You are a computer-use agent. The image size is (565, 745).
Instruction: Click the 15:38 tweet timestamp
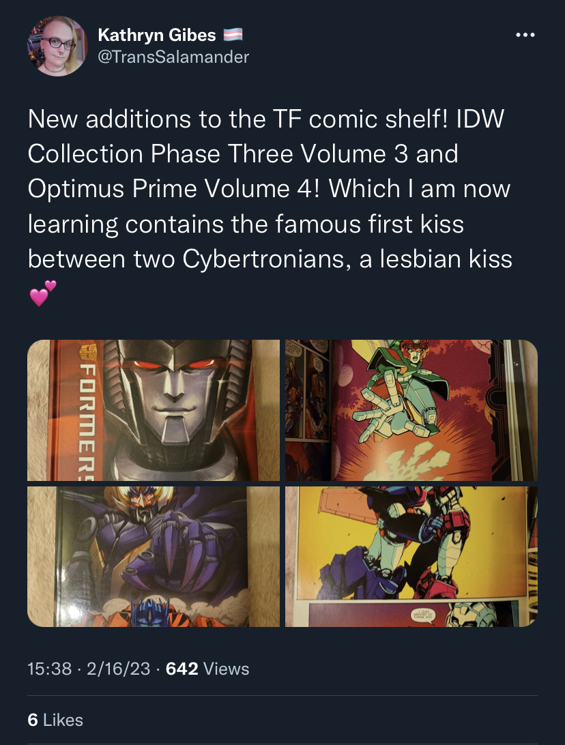click(x=49, y=669)
